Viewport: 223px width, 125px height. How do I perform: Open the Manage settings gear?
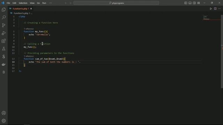click(4, 121)
